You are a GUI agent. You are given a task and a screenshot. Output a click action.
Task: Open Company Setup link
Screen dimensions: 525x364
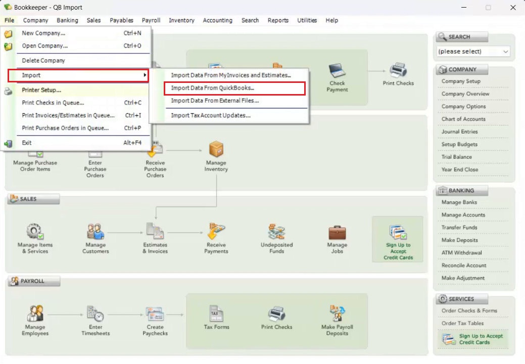(x=461, y=81)
